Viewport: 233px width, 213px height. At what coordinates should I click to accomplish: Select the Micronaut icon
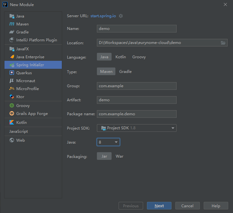[x=12, y=81]
